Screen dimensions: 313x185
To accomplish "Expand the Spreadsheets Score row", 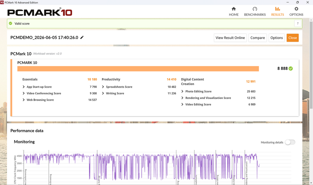I will point(103,87).
